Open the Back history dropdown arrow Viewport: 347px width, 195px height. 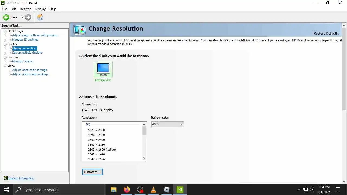pyautogui.click(x=22, y=17)
